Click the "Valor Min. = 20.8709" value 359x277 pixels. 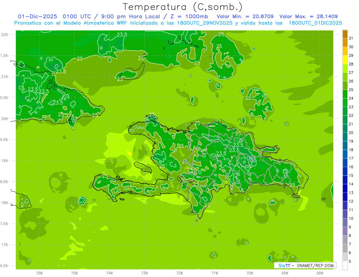click(x=245, y=16)
